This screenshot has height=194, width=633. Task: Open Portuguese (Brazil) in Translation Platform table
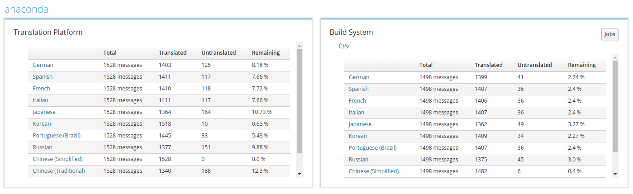[57, 136]
